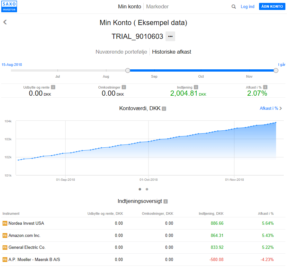Grab the end handle of date slider
This screenshot has width=287, height=270.
point(276,70)
